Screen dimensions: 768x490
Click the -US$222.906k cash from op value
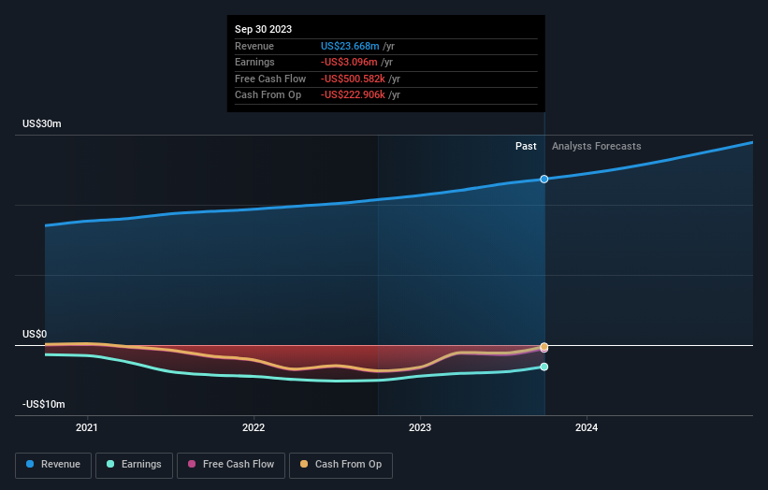click(353, 95)
